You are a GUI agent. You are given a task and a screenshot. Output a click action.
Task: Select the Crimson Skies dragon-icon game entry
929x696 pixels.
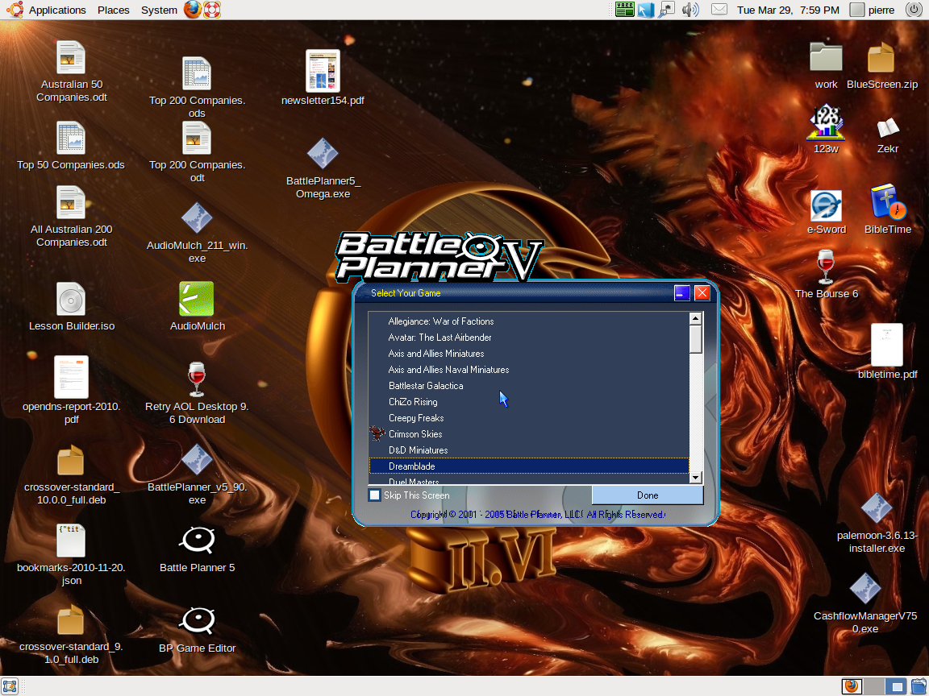pos(416,433)
